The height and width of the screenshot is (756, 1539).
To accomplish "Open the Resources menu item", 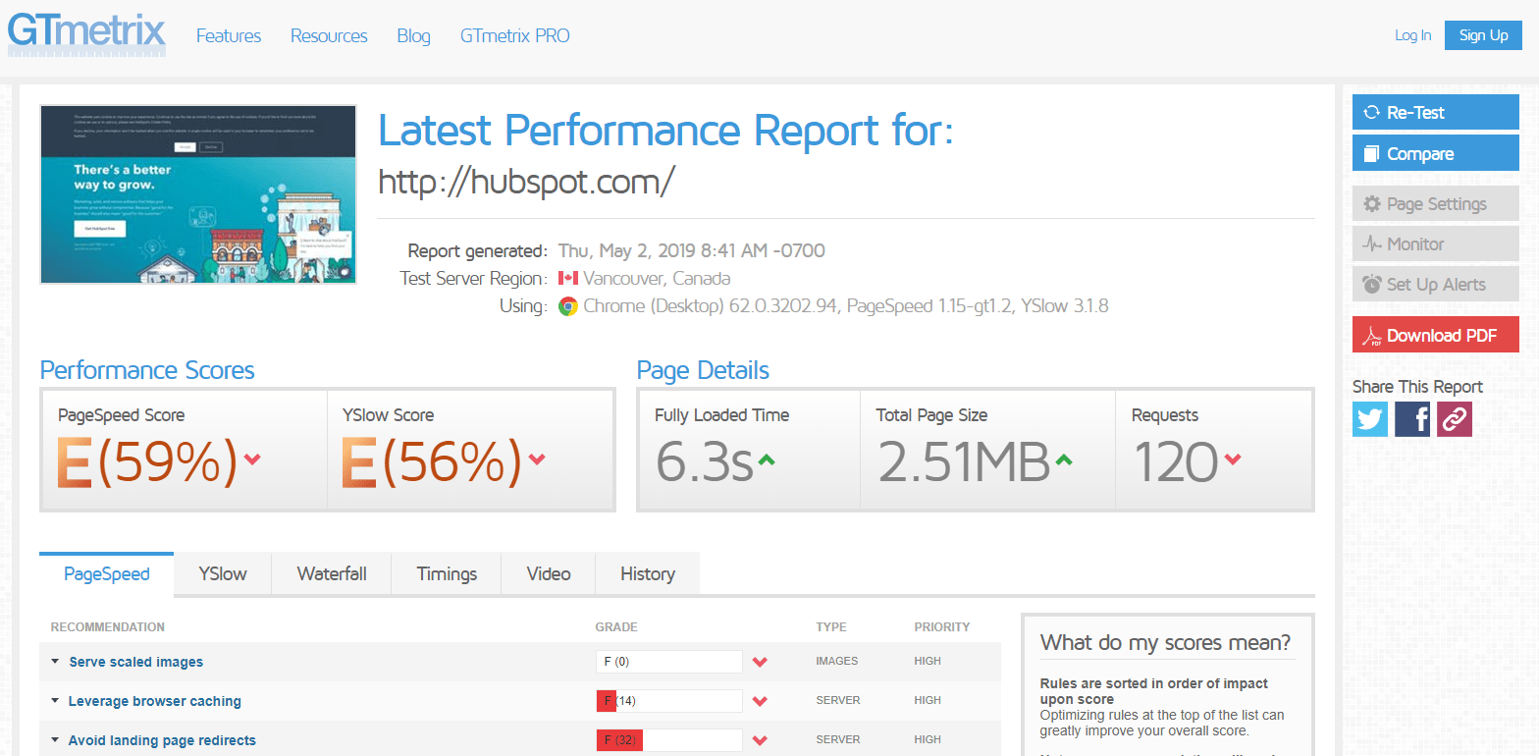I will point(329,36).
